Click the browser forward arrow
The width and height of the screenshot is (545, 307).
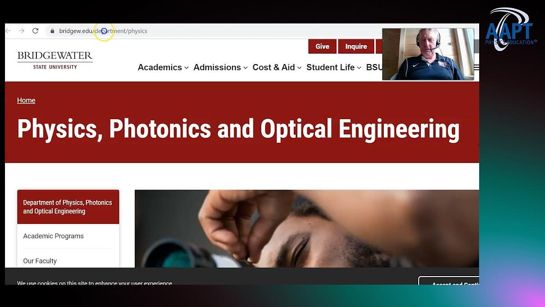click(21, 31)
